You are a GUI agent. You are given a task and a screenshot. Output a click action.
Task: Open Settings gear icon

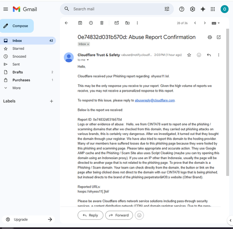pos(192,9)
